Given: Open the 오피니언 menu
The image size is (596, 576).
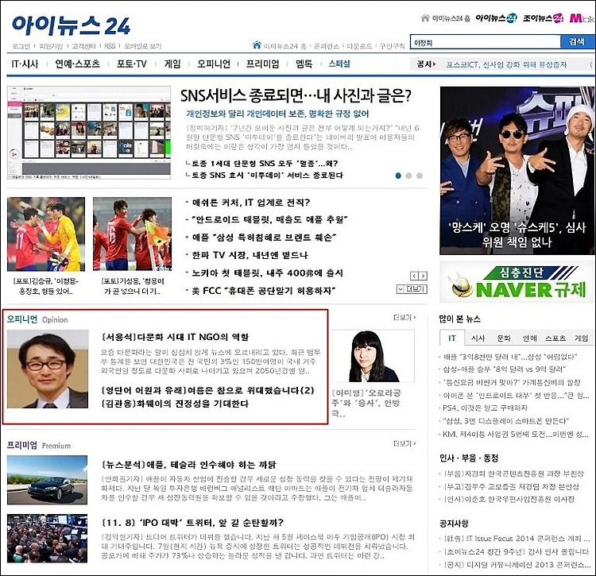Looking at the screenshot, I should 214,64.
